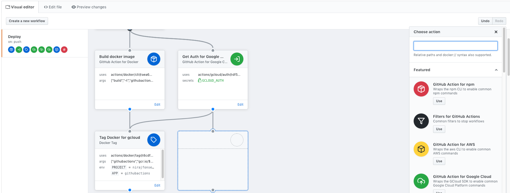Click blue connector dot below Get Auth card
Viewport: 510px width, 193px height.
click(x=213, y=109)
